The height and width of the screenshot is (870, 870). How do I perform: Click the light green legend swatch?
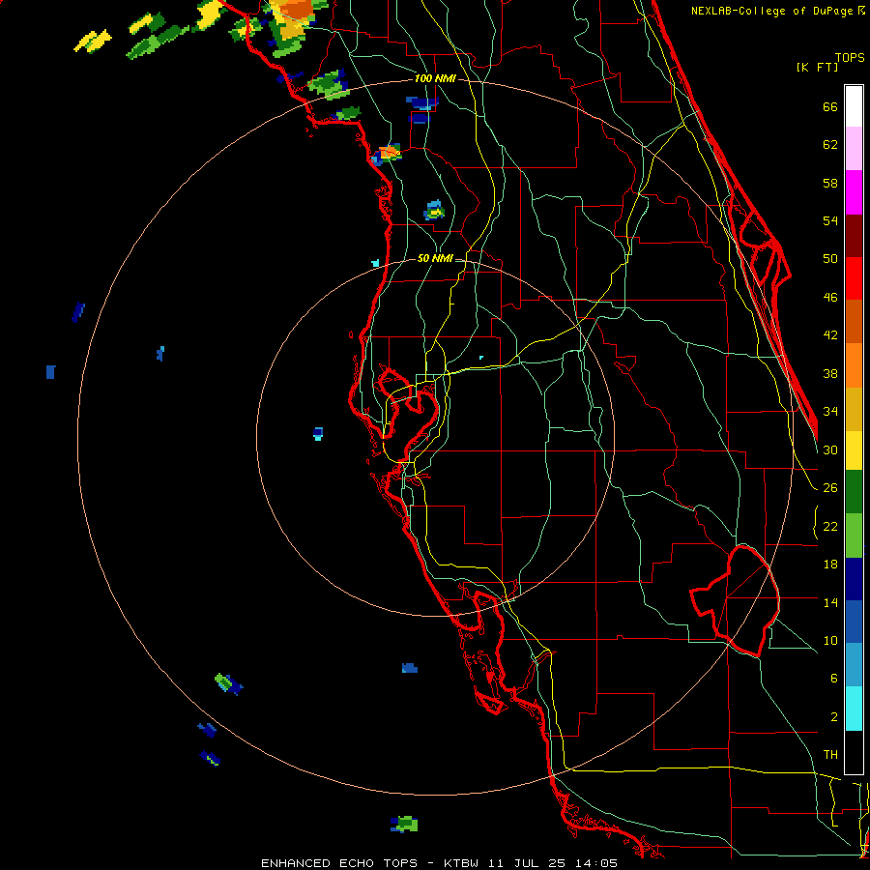[854, 535]
